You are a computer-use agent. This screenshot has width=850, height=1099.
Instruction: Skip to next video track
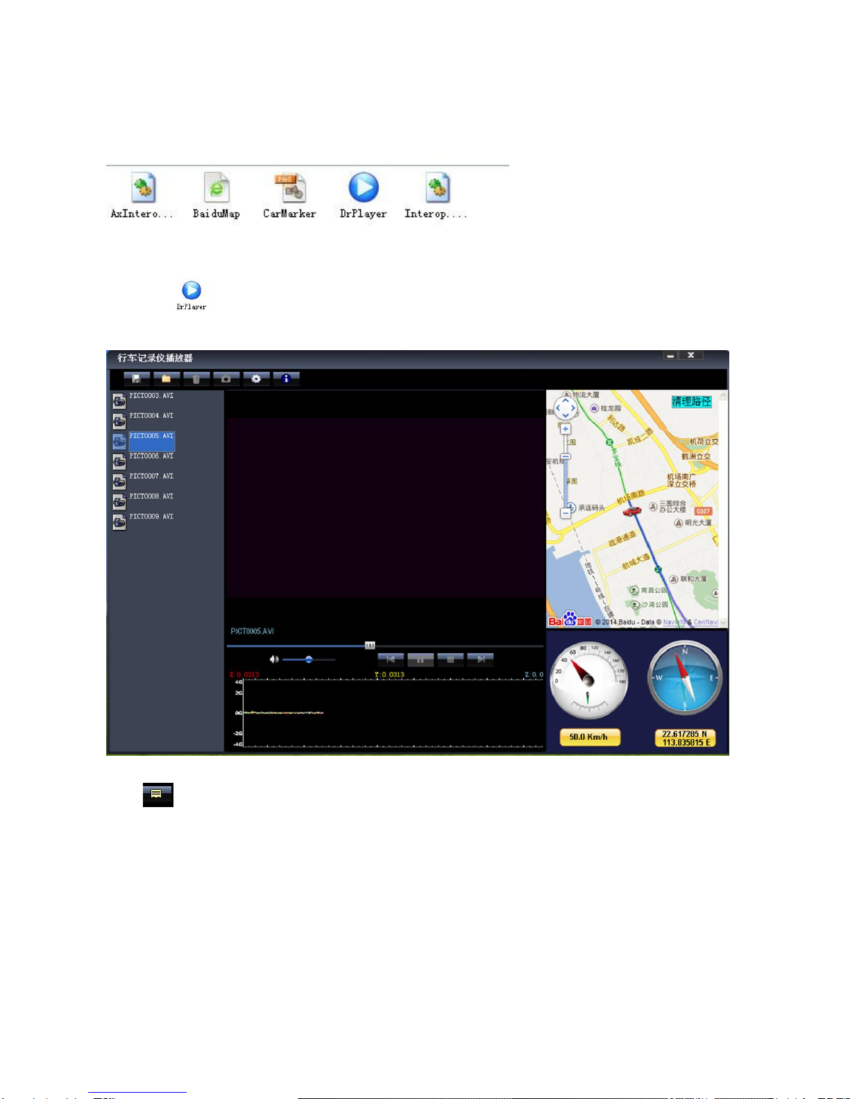[x=480, y=659]
